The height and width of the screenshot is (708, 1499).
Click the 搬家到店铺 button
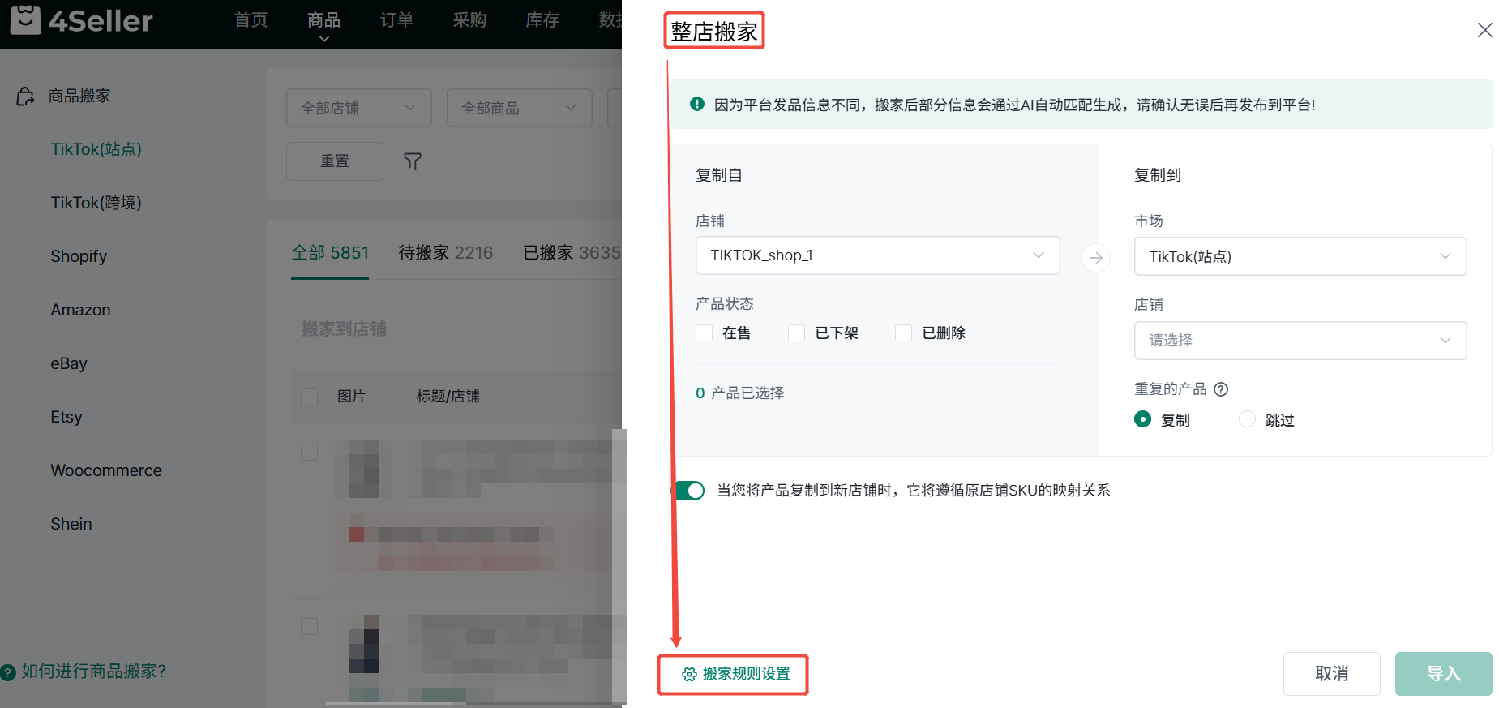point(344,329)
